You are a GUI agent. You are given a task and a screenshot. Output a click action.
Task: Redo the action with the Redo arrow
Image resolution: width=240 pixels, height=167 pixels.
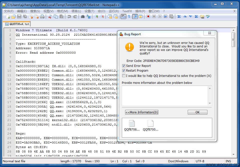tap(75, 16)
